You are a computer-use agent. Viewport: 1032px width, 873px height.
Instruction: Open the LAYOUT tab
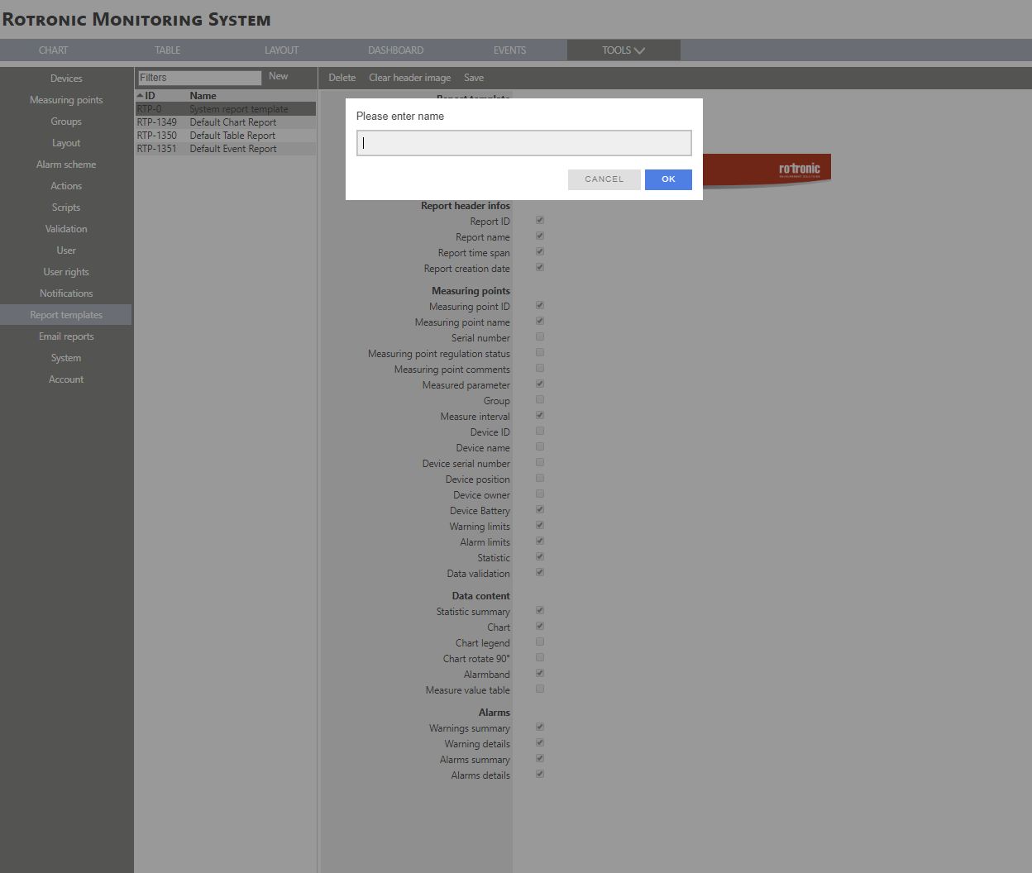coord(282,50)
